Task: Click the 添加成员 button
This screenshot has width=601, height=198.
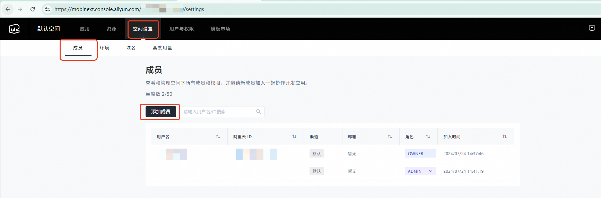Action: pyautogui.click(x=161, y=112)
